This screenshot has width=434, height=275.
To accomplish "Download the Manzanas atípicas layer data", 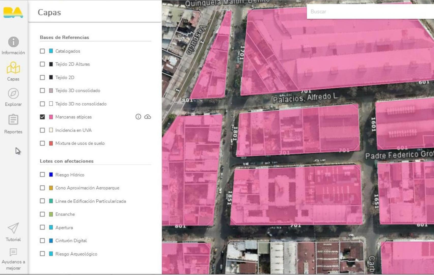I will tap(147, 117).
